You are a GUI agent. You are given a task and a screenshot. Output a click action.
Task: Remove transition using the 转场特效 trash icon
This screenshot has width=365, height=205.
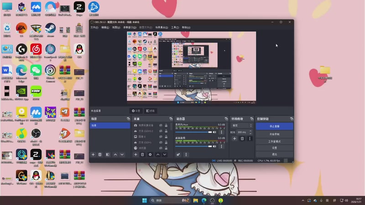pyautogui.click(x=242, y=138)
